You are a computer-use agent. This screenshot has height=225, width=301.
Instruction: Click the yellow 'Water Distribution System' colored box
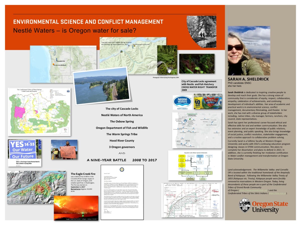click(182, 165)
